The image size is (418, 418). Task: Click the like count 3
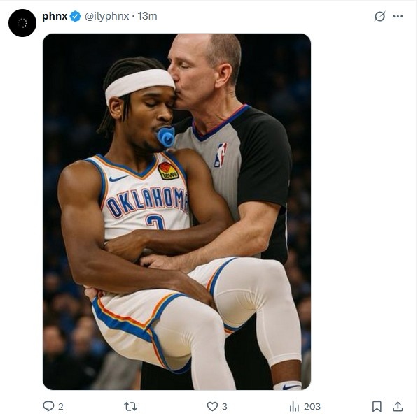pyautogui.click(x=225, y=407)
